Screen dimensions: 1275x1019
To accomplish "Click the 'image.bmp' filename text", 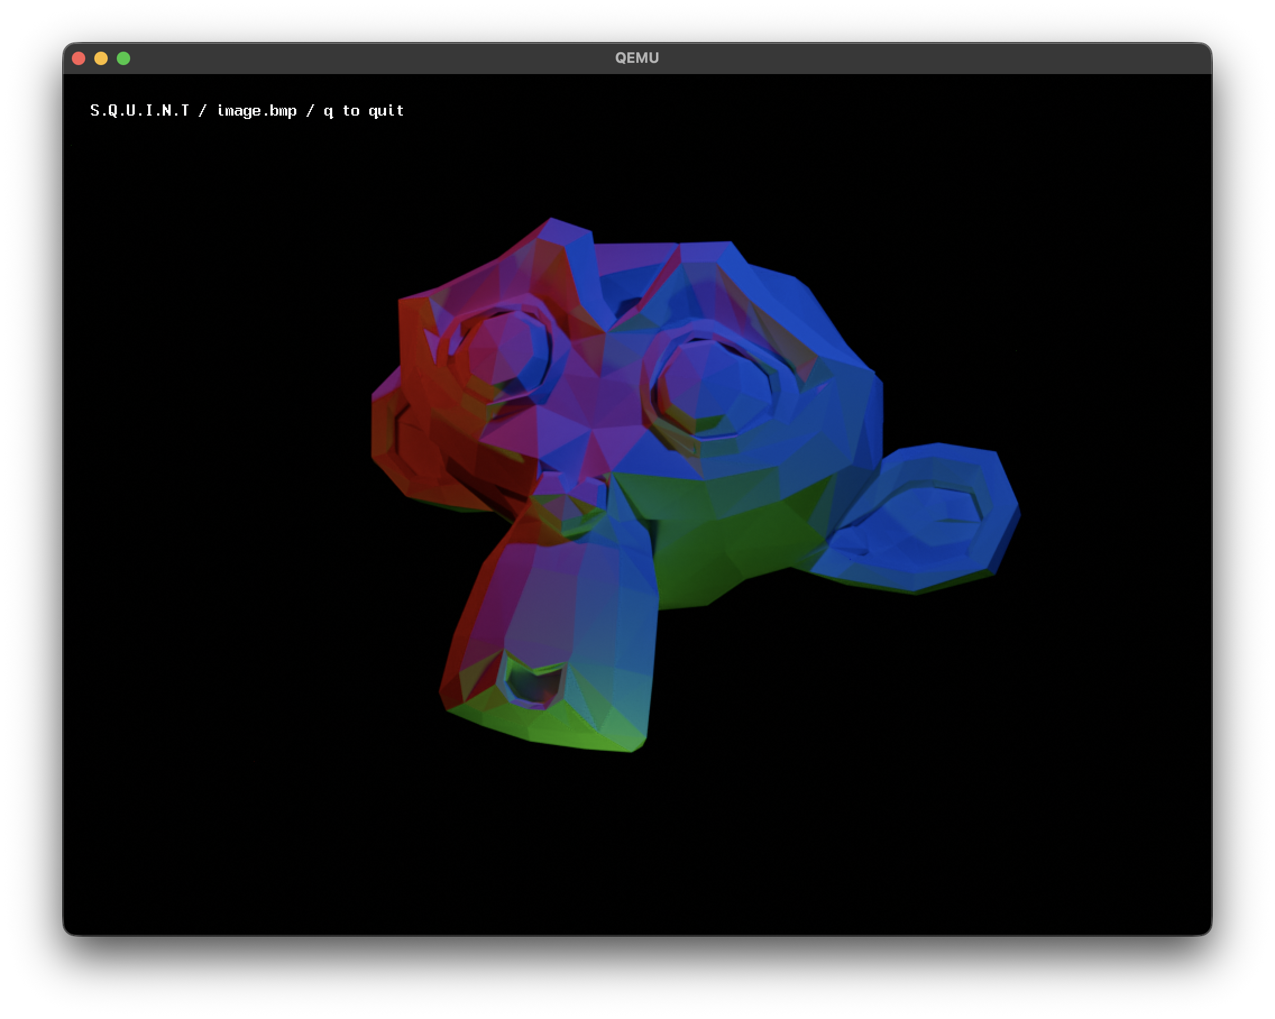I will [256, 111].
